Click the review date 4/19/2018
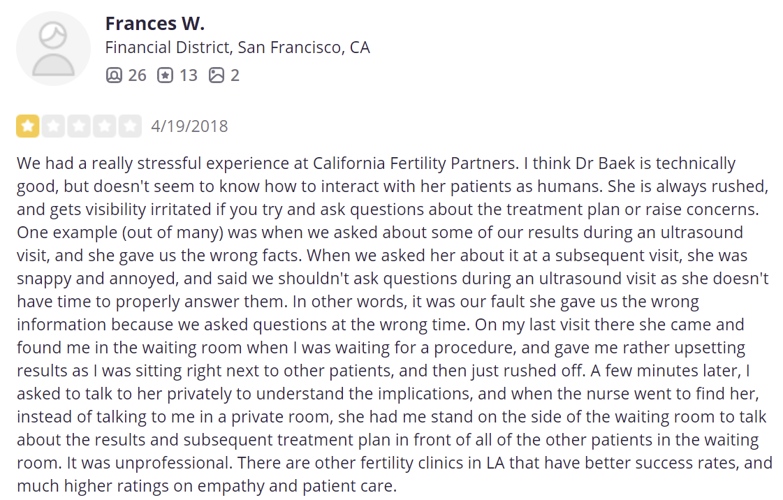Screen dimensions: 783x500 point(189,126)
